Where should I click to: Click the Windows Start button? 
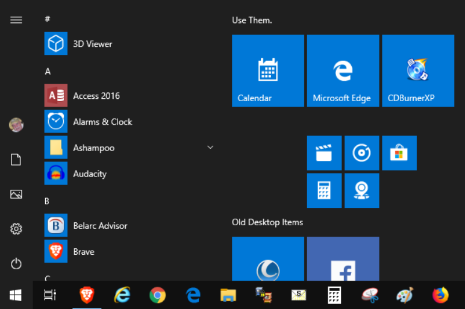tap(16, 295)
